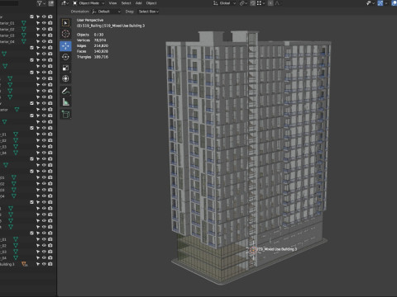Click the Objects 0/30 statistic
The width and height of the screenshot is (397, 297).
90,35
